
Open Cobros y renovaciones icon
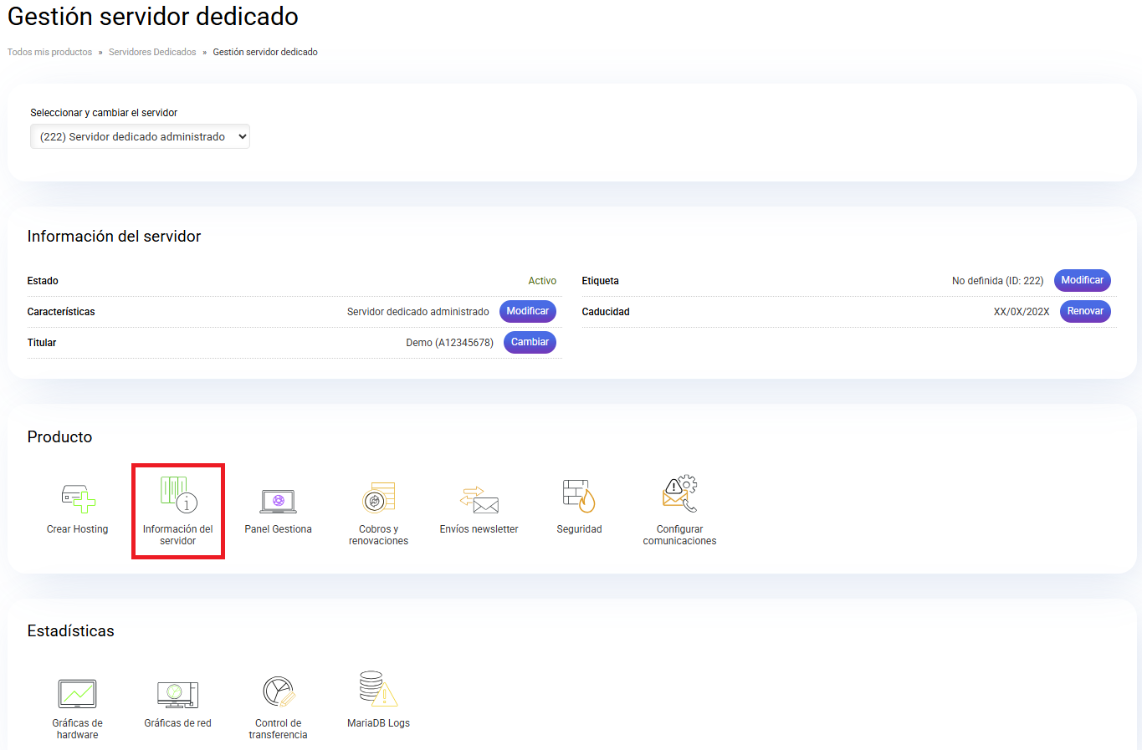(378, 498)
